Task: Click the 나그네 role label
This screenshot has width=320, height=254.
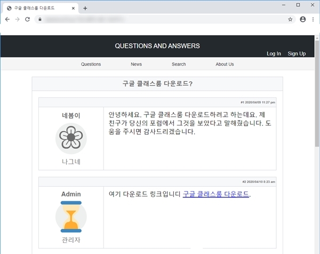Action: 71,162
